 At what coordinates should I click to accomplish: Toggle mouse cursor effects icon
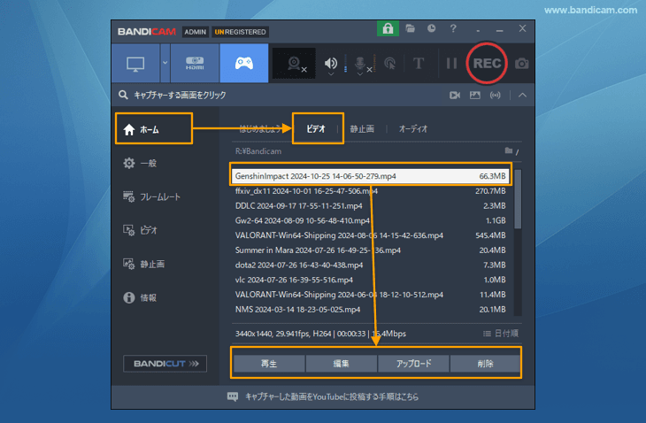point(389,64)
